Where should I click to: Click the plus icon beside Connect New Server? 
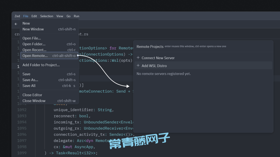click(x=138, y=58)
